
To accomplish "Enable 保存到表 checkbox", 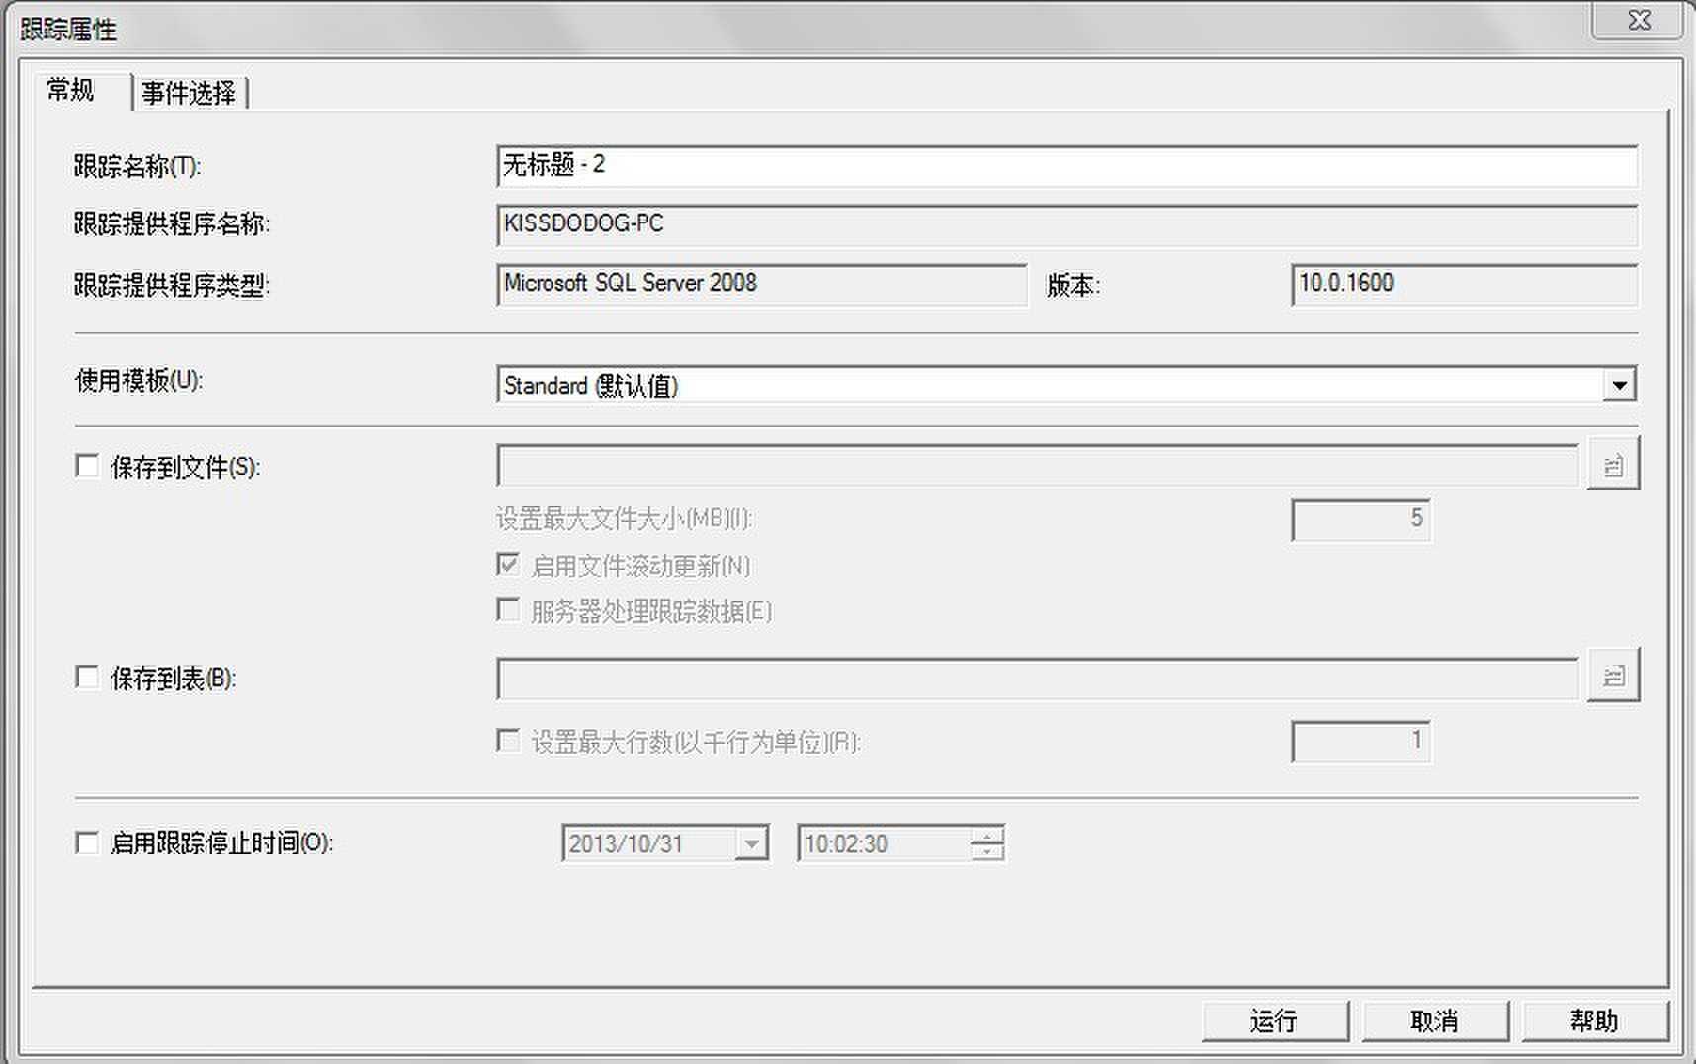I will [85, 676].
